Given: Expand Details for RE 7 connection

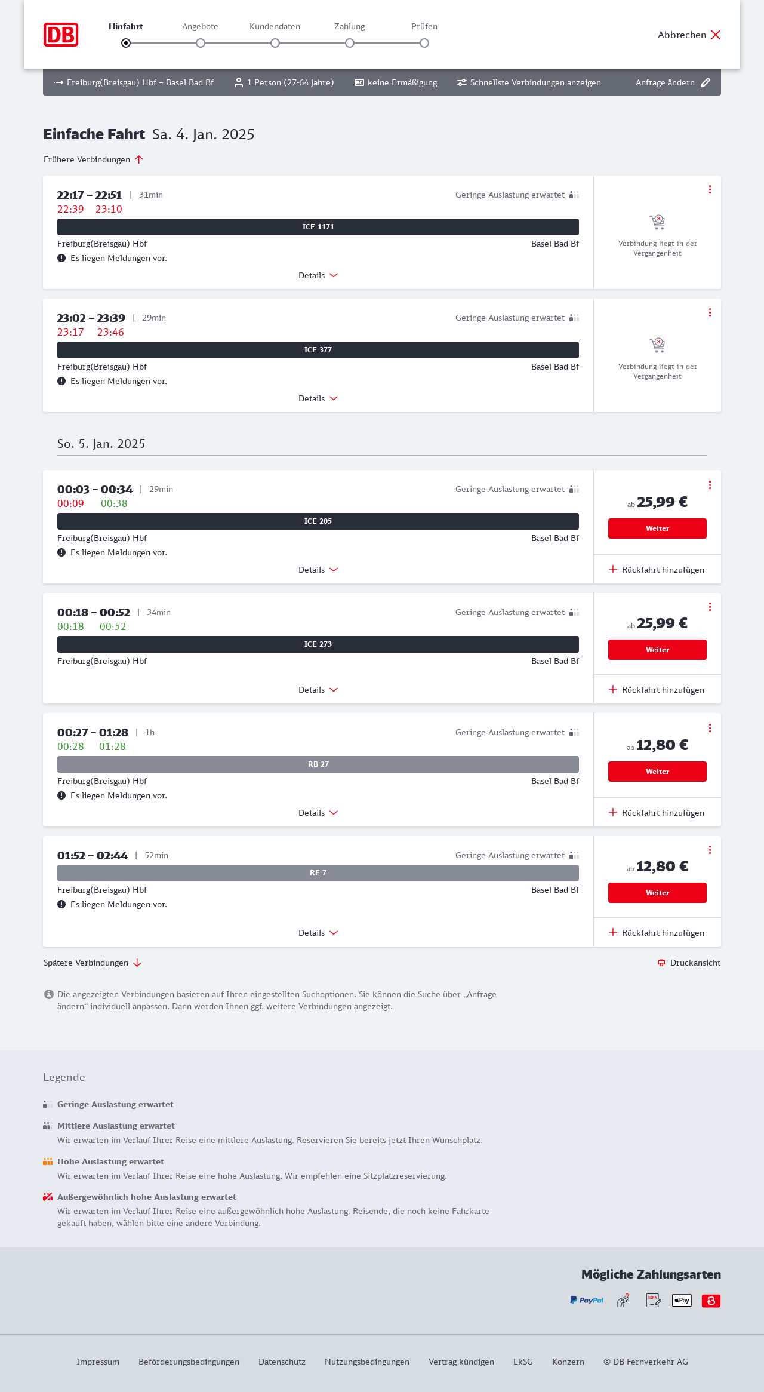Looking at the screenshot, I should coord(318,933).
